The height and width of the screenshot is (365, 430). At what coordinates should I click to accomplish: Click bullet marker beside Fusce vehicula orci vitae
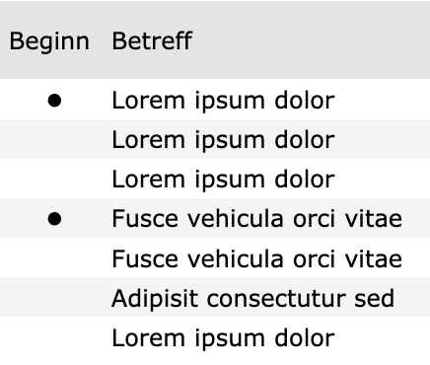pyautogui.click(x=54, y=219)
